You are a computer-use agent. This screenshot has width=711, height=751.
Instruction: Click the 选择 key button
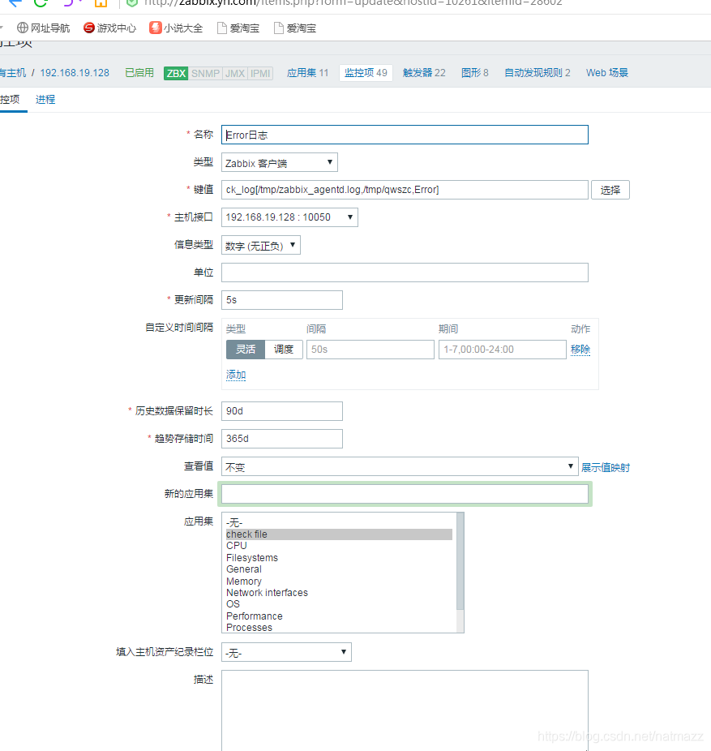tap(610, 190)
